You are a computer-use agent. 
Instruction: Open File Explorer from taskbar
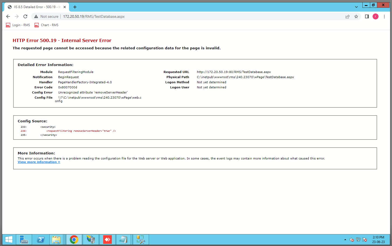click(56, 240)
